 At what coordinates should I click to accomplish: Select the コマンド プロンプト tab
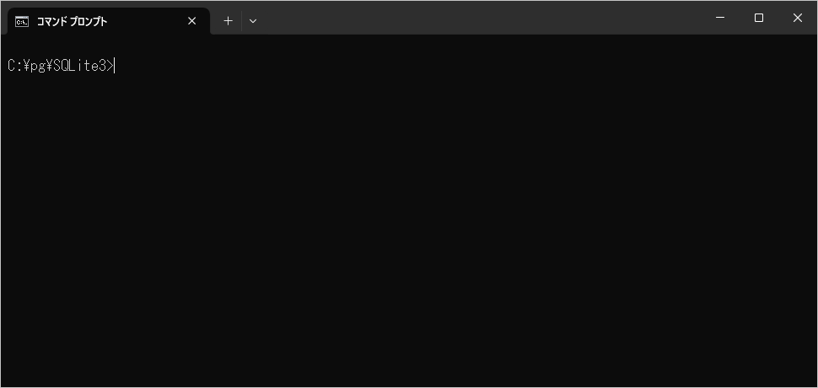coord(109,21)
